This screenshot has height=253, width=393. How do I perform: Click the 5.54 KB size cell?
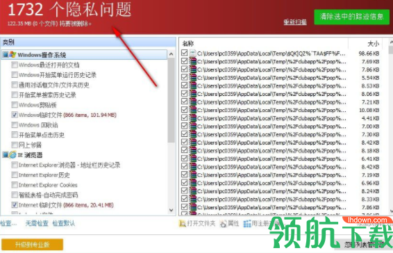(370, 78)
